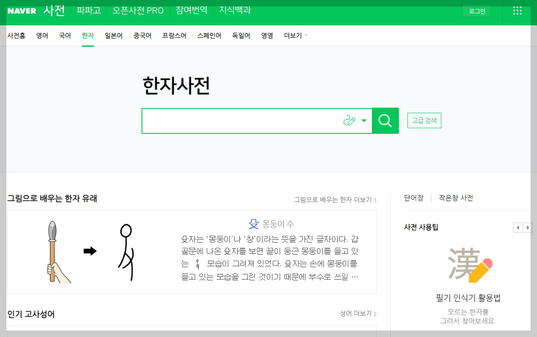Open the 성어 더보기 link

(x=356, y=314)
